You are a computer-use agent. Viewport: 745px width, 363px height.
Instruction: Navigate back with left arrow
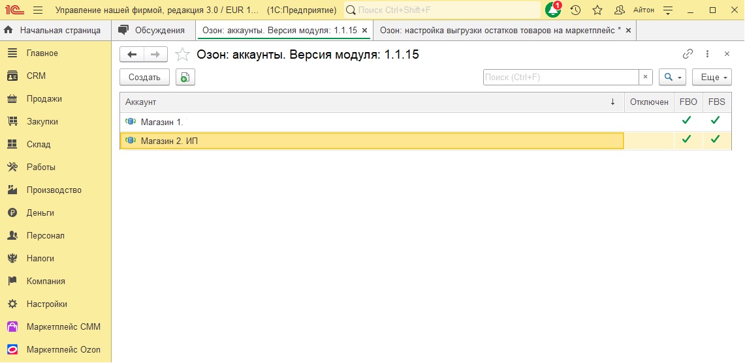pyautogui.click(x=133, y=55)
